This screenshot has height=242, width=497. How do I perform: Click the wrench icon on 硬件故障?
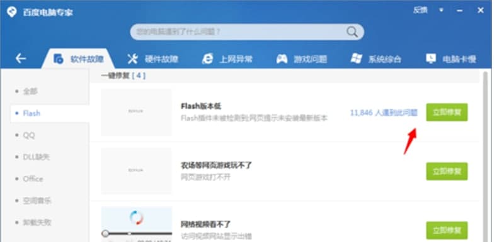pos(132,59)
